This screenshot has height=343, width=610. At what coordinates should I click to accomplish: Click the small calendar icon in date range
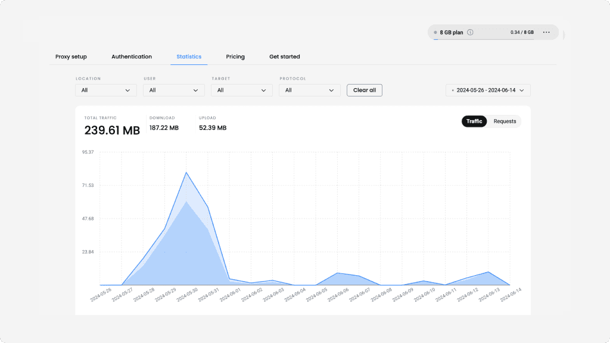tap(452, 91)
